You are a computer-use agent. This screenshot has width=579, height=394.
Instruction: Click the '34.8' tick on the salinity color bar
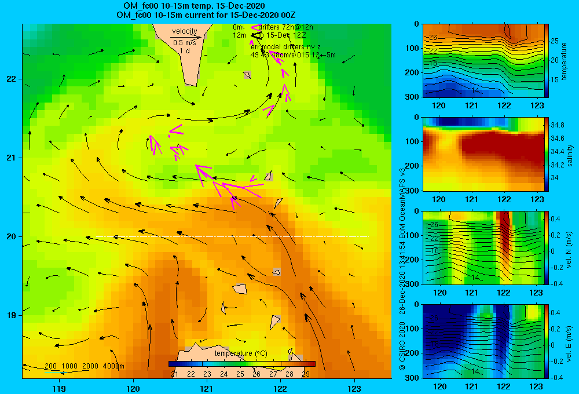[558, 125]
